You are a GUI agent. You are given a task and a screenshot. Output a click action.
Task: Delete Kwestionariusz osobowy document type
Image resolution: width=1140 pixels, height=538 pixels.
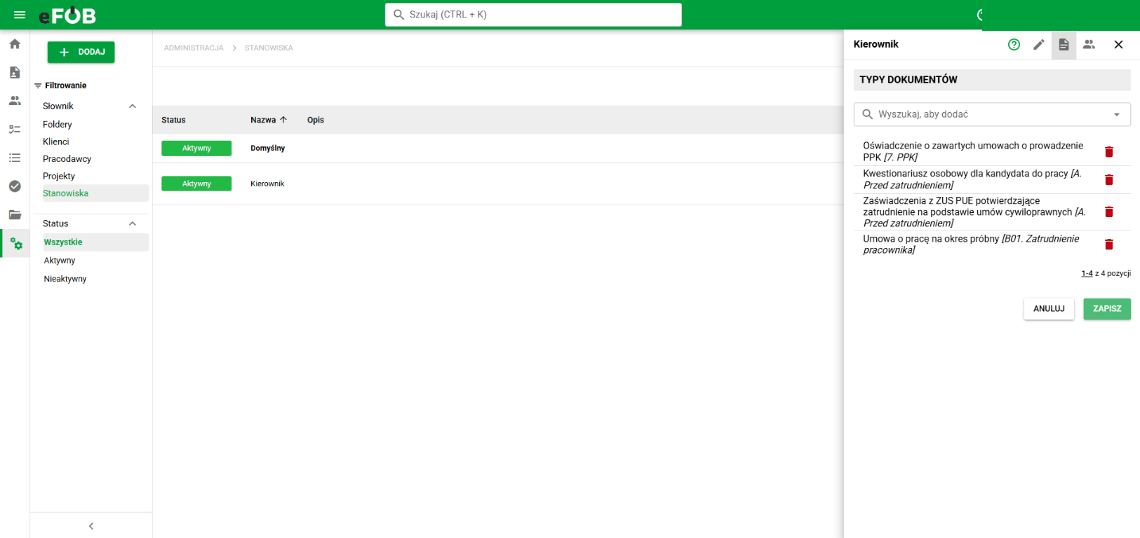(x=1109, y=180)
